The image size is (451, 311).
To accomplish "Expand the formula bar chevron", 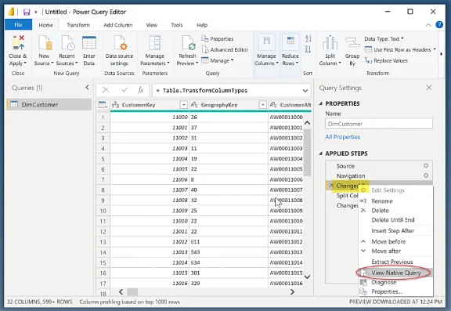I will coord(305,91).
